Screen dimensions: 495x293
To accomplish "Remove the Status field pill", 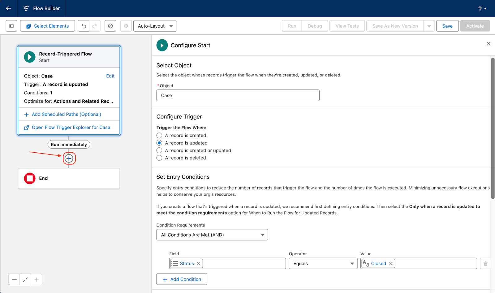I will coord(199,264).
